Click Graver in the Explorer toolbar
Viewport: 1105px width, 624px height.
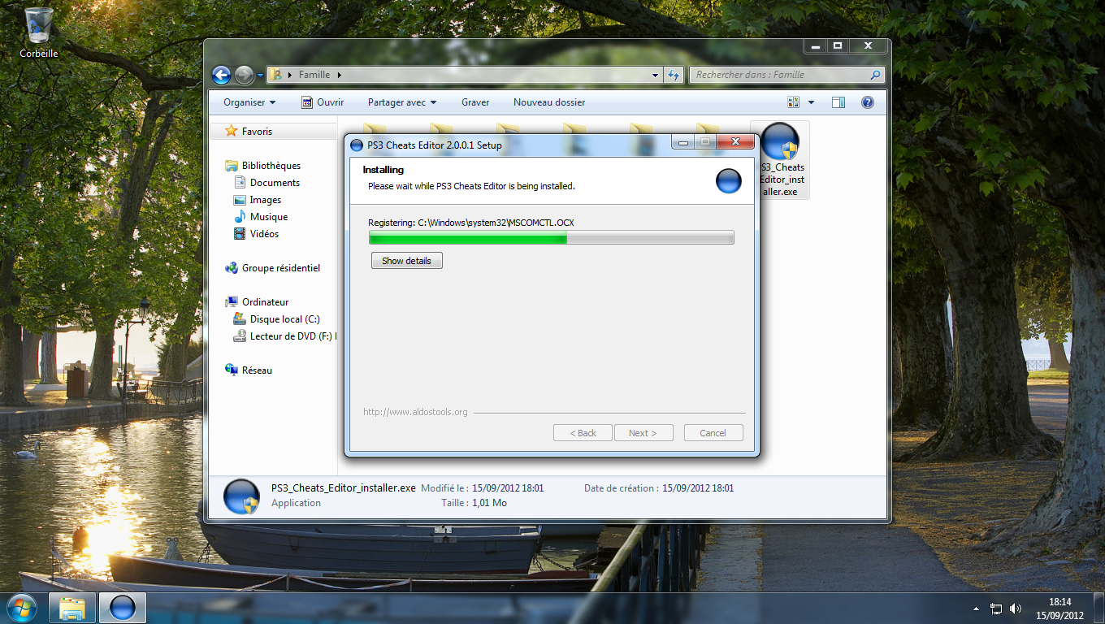tap(475, 102)
